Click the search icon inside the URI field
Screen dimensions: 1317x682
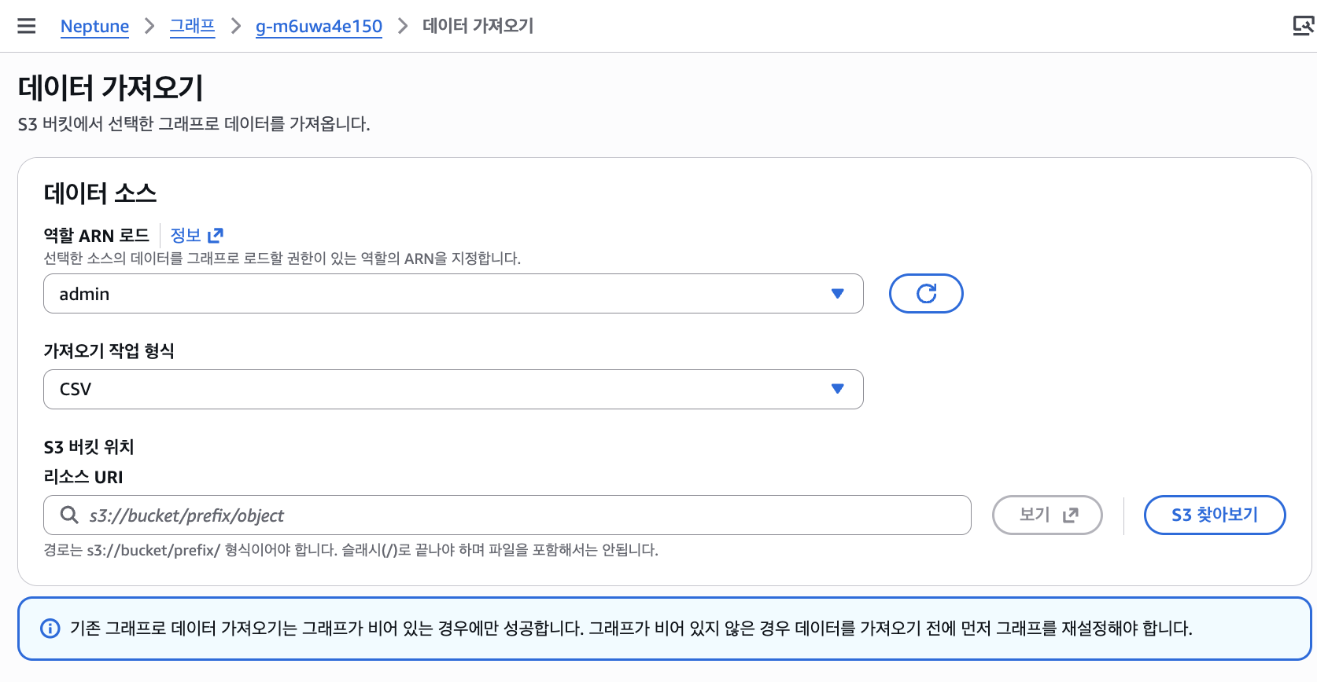tap(68, 515)
